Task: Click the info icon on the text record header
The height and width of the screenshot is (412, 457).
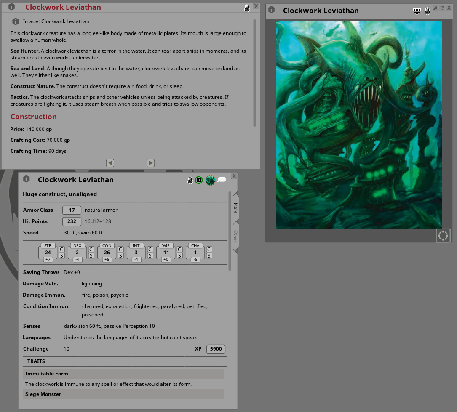Action: tap(11, 7)
